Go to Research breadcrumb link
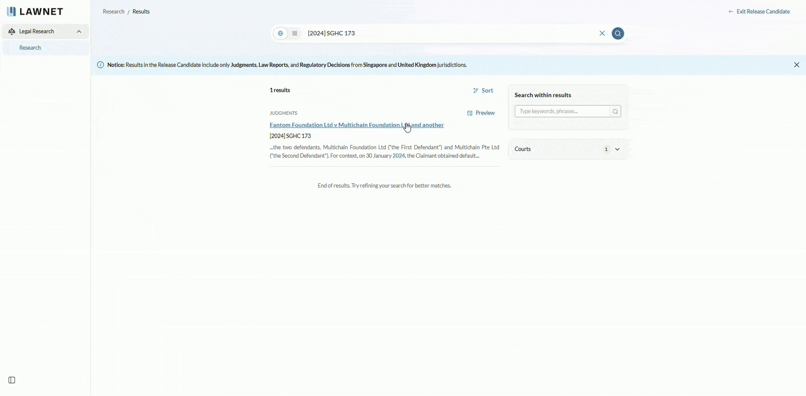806x396 pixels. [114, 12]
